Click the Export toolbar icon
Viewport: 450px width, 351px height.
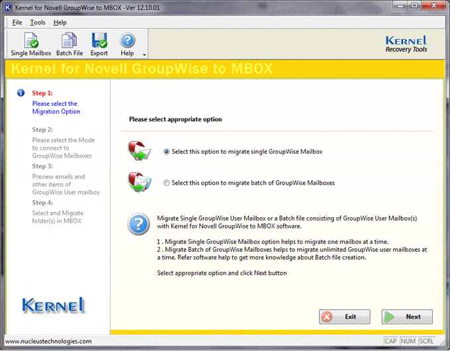pos(99,44)
